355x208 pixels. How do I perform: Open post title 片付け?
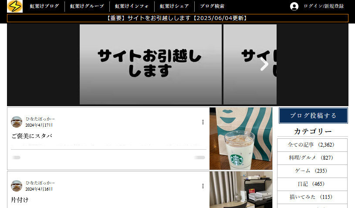click(x=20, y=200)
